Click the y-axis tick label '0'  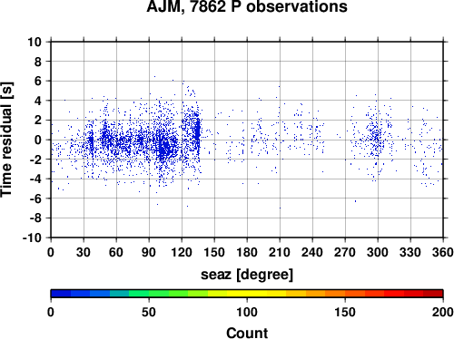pos(38,140)
